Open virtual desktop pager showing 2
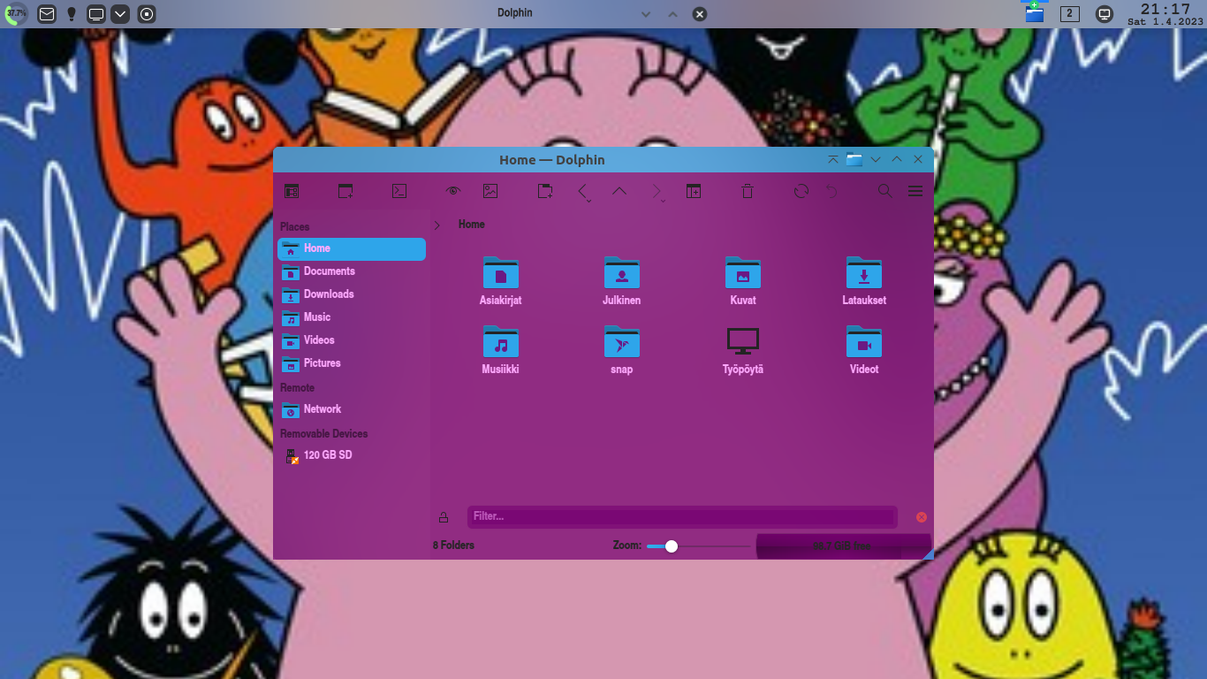The width and height of the screenshot is (1207, 679). click(1070, 13)
